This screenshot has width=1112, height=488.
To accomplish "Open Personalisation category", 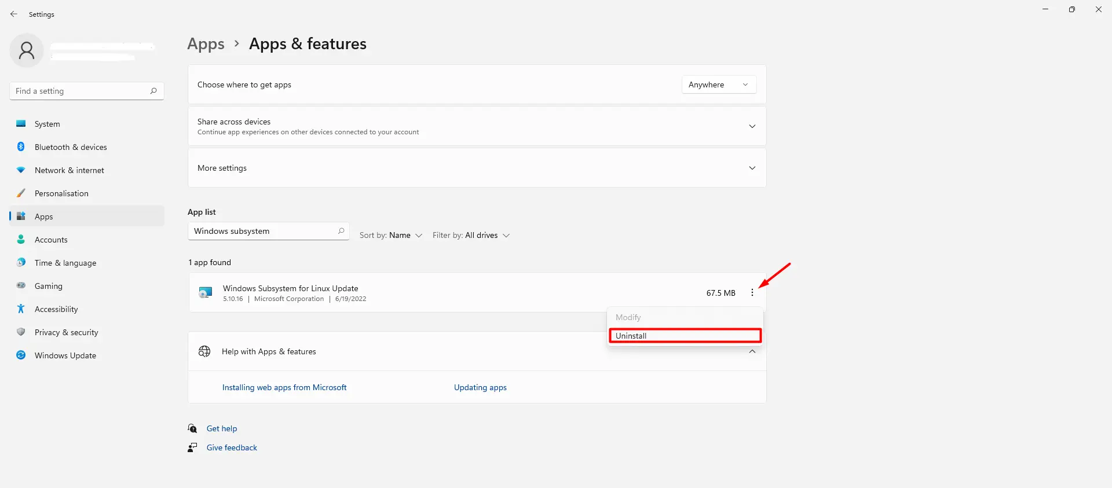I will (x=87, y=193).
